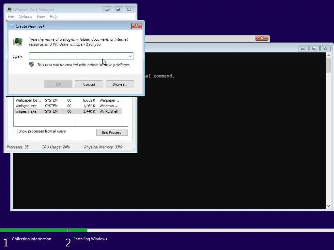Viewport: 334px width, 250px height.
Task: Close the command prompt window
Action: click(325, 49)
